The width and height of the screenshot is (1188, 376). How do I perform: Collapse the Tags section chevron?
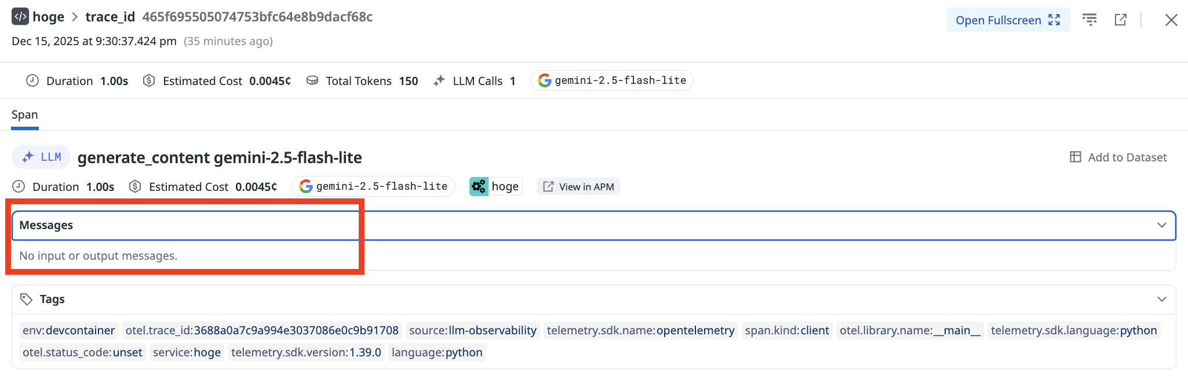click(1161, 299)
